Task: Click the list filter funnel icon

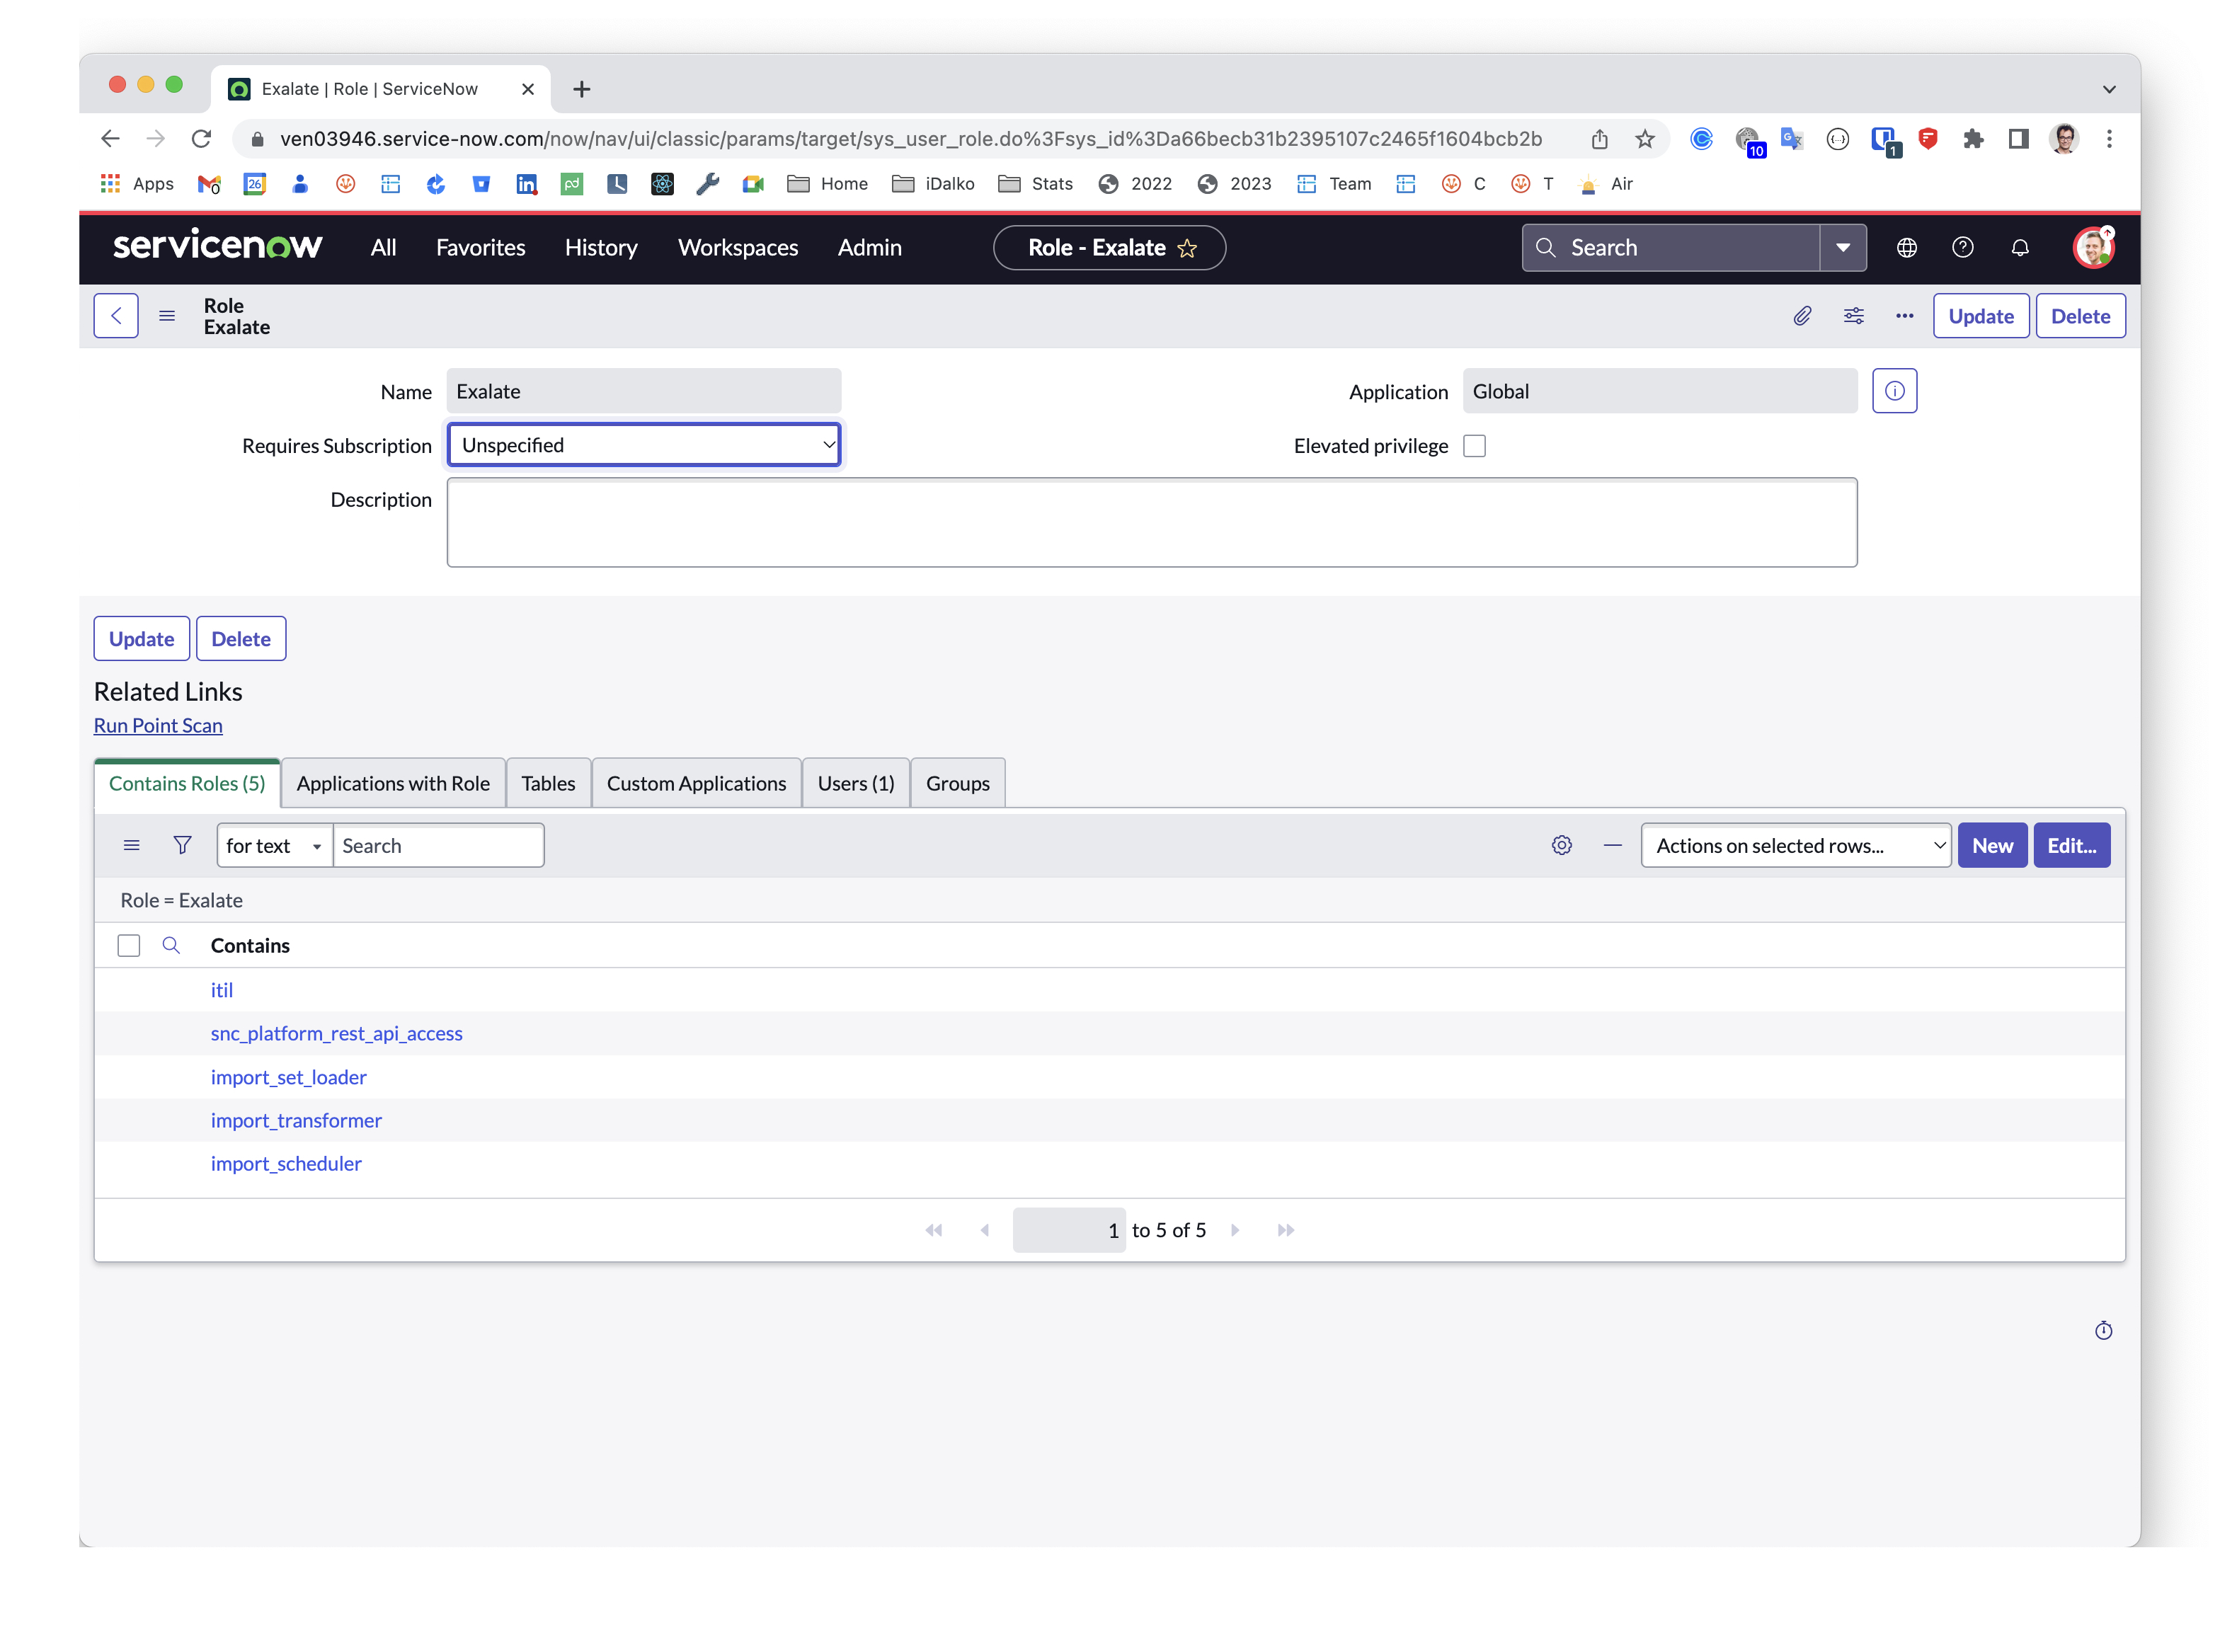Action: click(182, 845)
